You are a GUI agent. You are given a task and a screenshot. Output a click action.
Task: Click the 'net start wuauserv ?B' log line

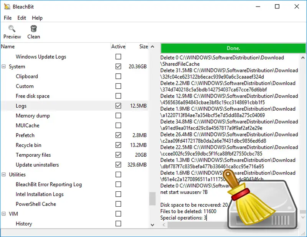[184, 192]
